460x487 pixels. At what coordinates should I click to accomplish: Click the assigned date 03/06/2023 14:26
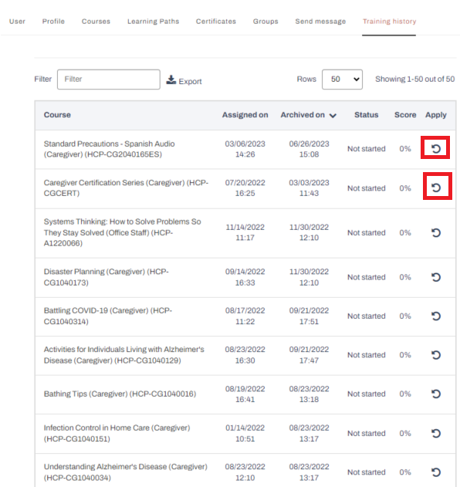245,149
